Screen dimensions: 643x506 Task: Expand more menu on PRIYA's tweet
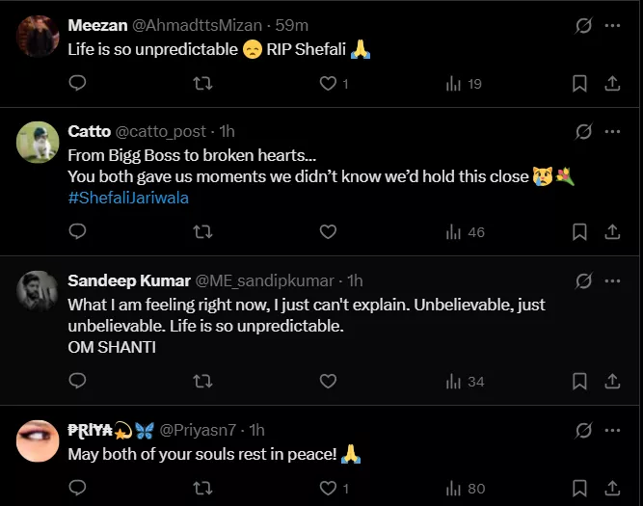tap(612, 430)
